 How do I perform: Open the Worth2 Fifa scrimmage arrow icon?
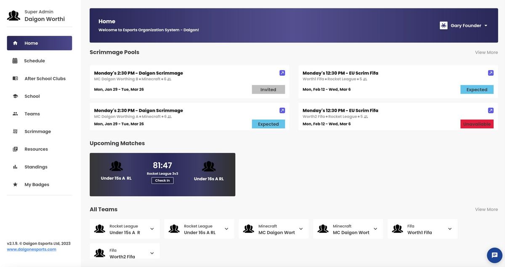[x=491, y=110]
